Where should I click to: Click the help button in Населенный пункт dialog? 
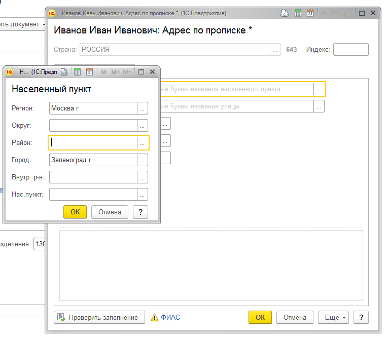pyautogui.click(x=140, y=212)
